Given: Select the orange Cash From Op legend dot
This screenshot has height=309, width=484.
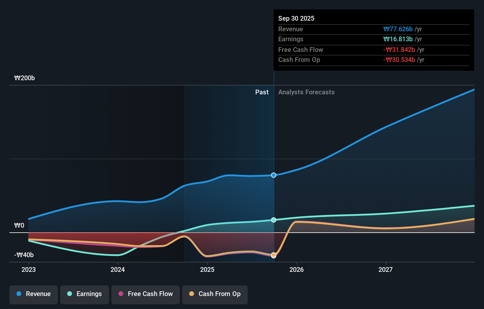Looking at the screenshot, I should click(192, 294).
